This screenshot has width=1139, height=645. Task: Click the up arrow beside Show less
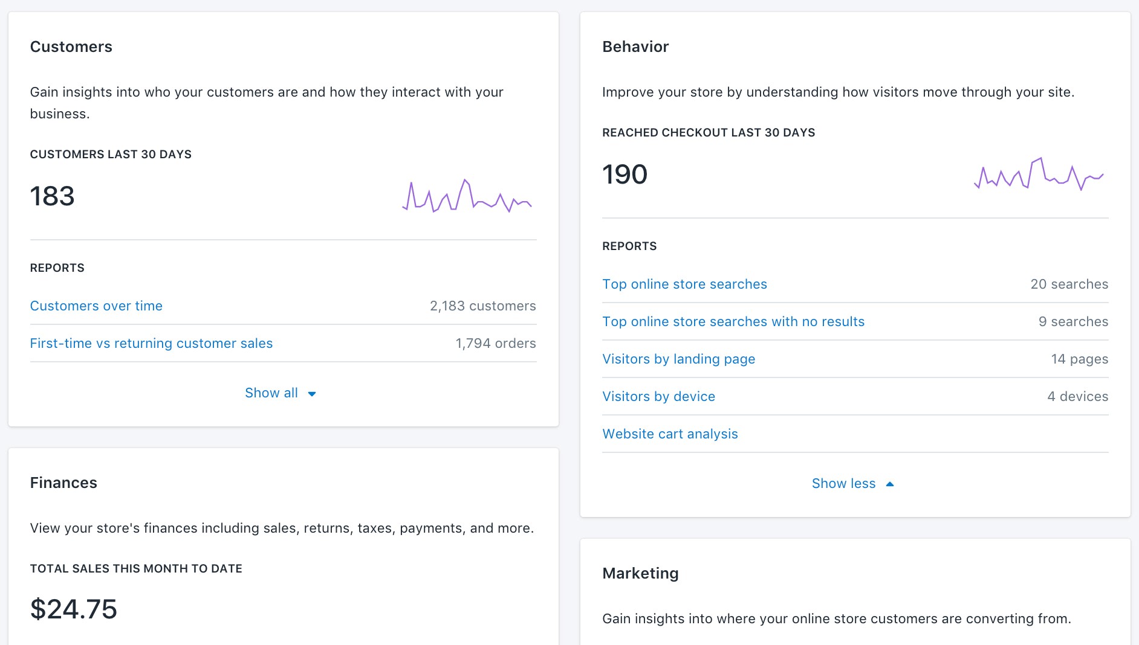click(889, 484)
